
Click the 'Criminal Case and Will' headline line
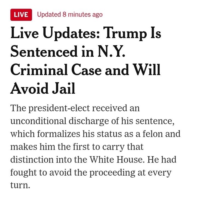pyautogui.click(x=85, y=70)
